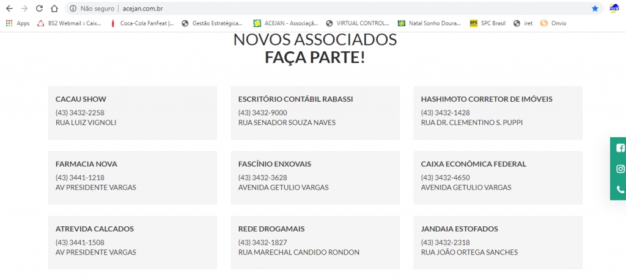This screenshot has height=280, width=626.
Task: Open the browser home page
Action: 54,9
